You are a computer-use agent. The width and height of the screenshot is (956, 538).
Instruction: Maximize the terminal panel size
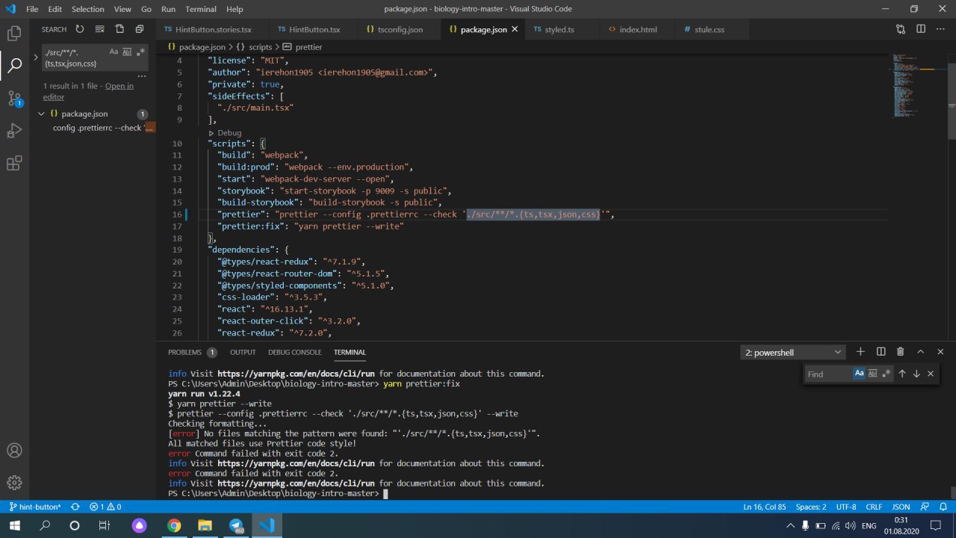pyautogui.click(x=920, y=352)
